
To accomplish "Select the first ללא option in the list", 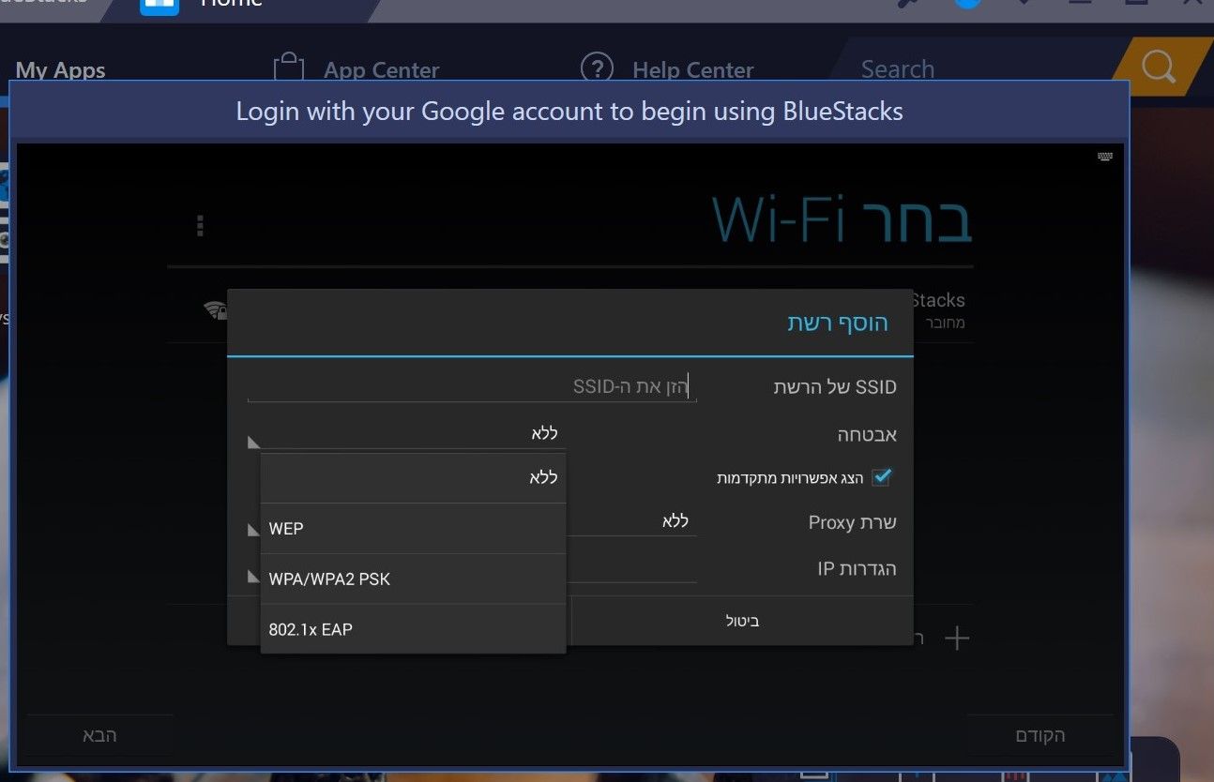I will 413,478.
